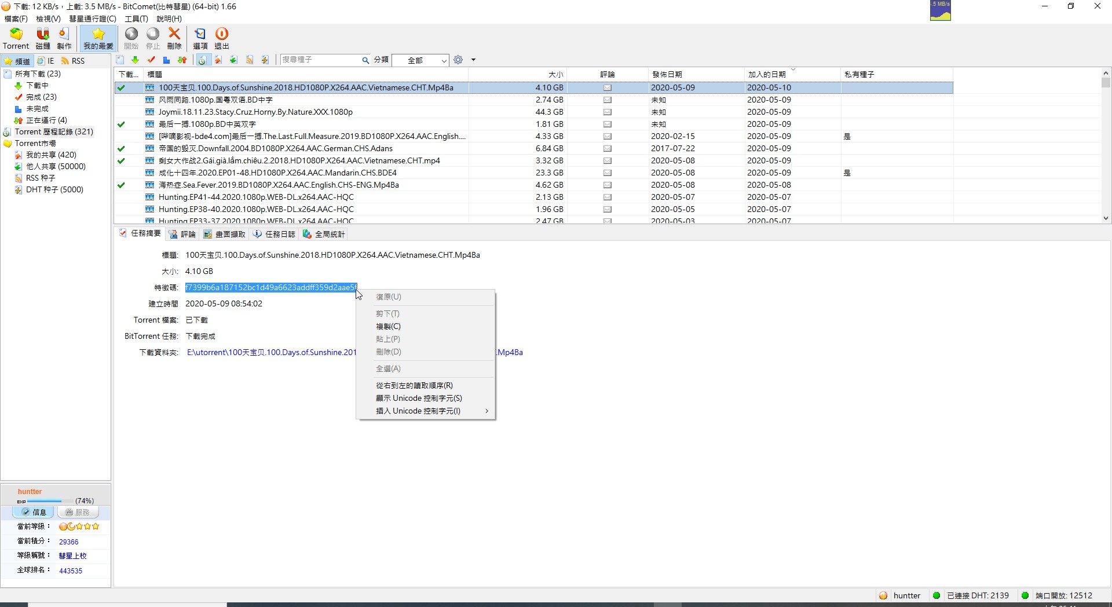
Task: Filter downloading tasks with the green arrow icon
Action: click(x=135, y=60)
